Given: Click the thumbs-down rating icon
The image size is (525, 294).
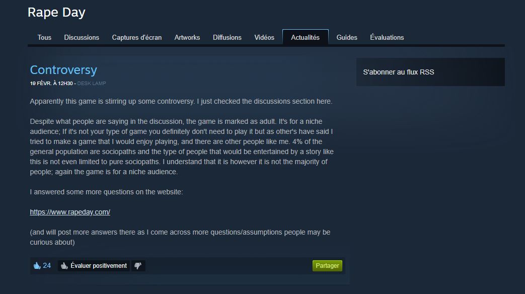Looking at the screenshot, I should coord(138,266).
